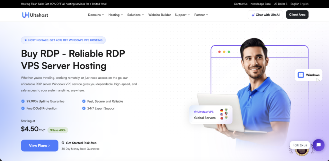The height and width of the screenshot is (161, 329).
Task: Click Chat with UltaAI button
Action: (x=265, y=15)
